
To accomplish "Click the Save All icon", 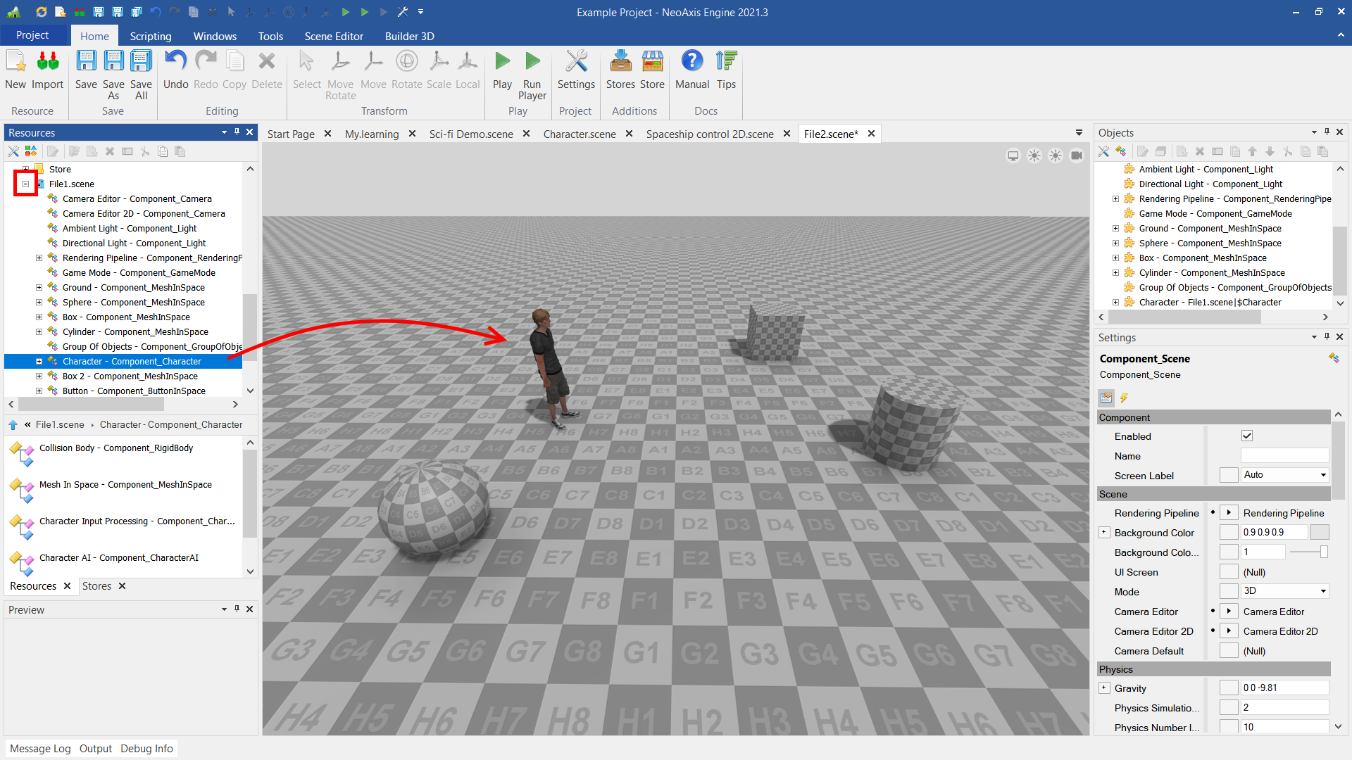I will 141,62.
